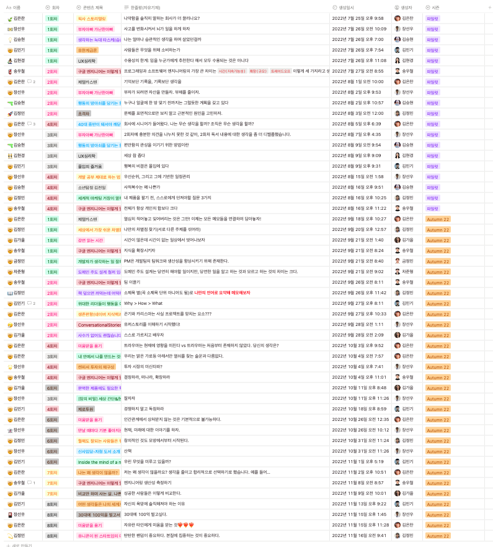
Task: Click 김은찬's creator avatar in the 7월 25일 row
Action: [x=397, y=19]
